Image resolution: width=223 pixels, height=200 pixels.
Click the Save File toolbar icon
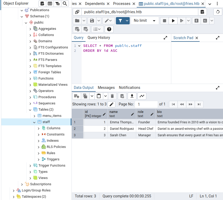point(92,21)
